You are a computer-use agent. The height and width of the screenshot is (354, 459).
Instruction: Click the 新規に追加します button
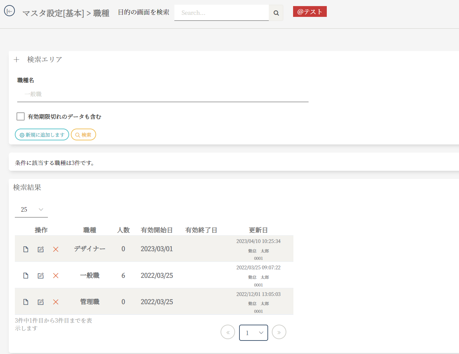coord(42,135)
